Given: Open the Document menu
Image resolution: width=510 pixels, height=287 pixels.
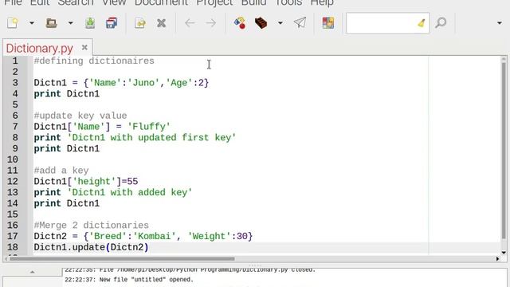Looking at the screenshot, I should pyautogui.click(x=161, y=2).
